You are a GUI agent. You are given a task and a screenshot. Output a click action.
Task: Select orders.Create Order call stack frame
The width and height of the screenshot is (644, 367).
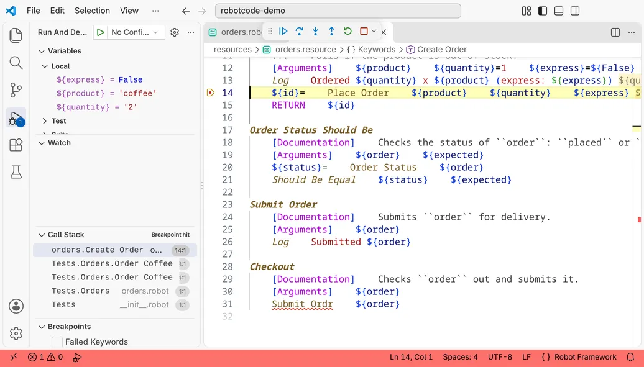[115, 250]
